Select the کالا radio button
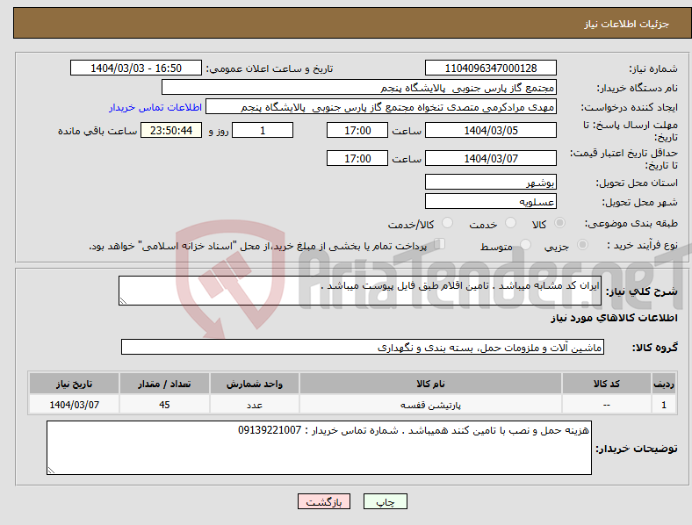Screen dimensions: 692x525 (x=559, y=223)
